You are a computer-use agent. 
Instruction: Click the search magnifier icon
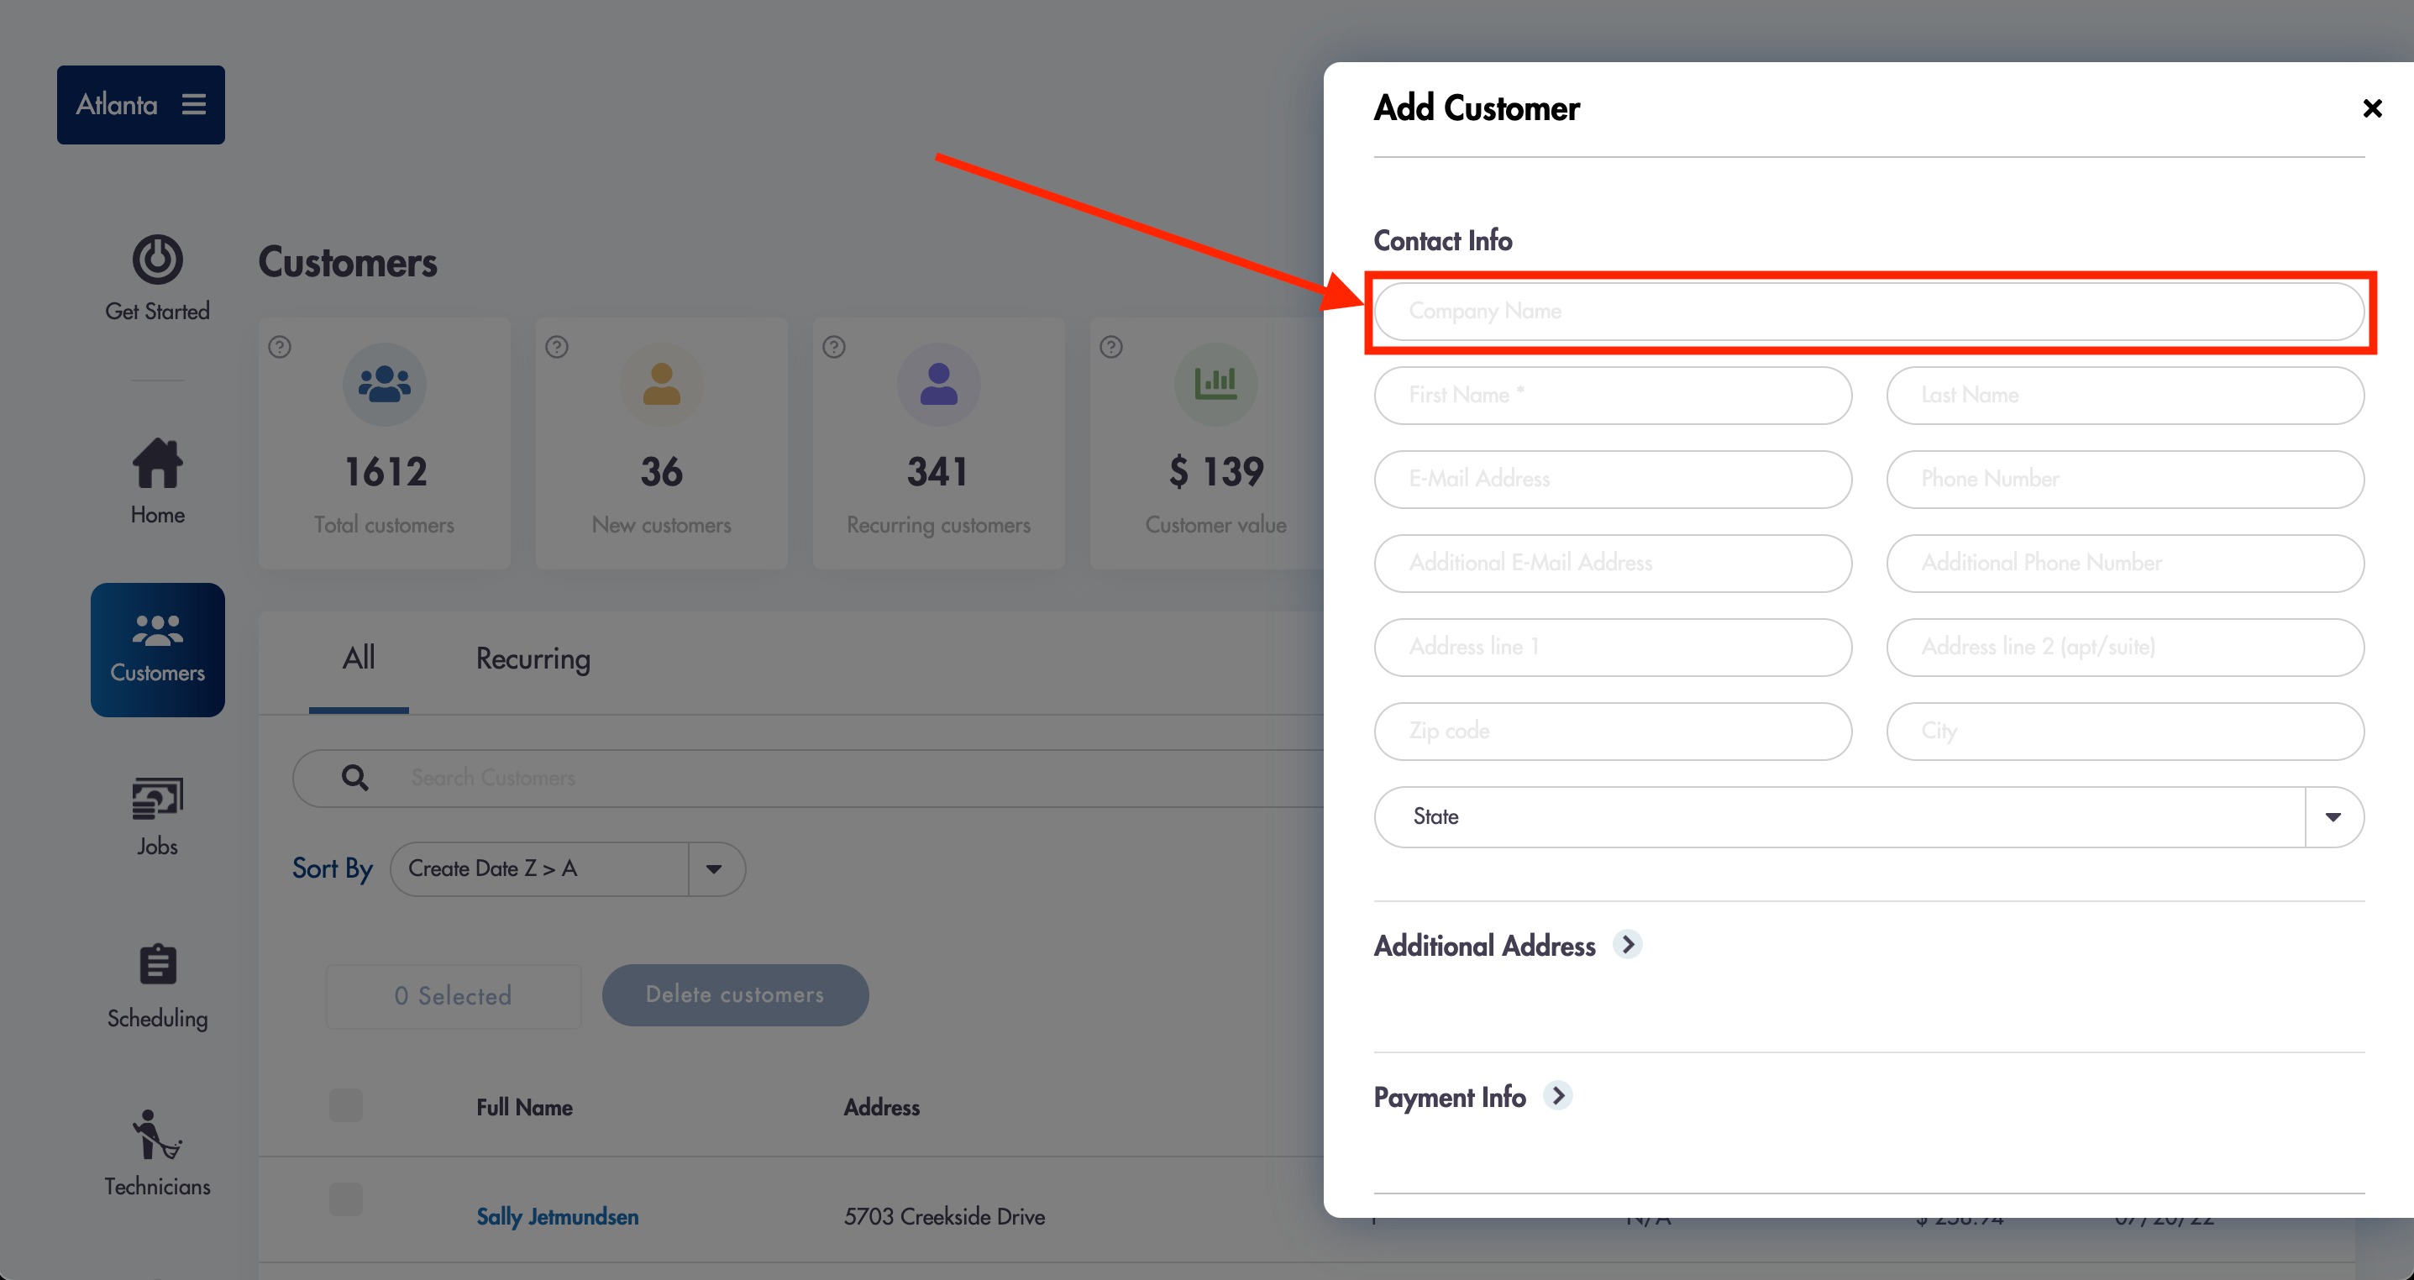pos(354,777)
